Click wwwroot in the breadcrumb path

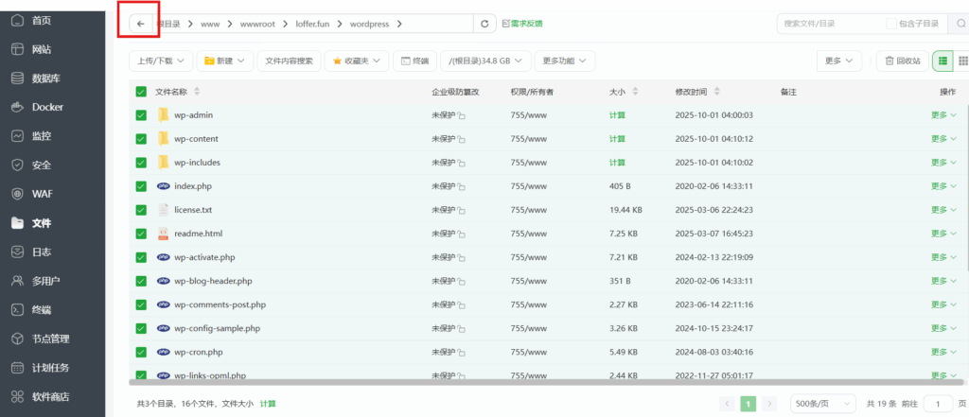257,24
